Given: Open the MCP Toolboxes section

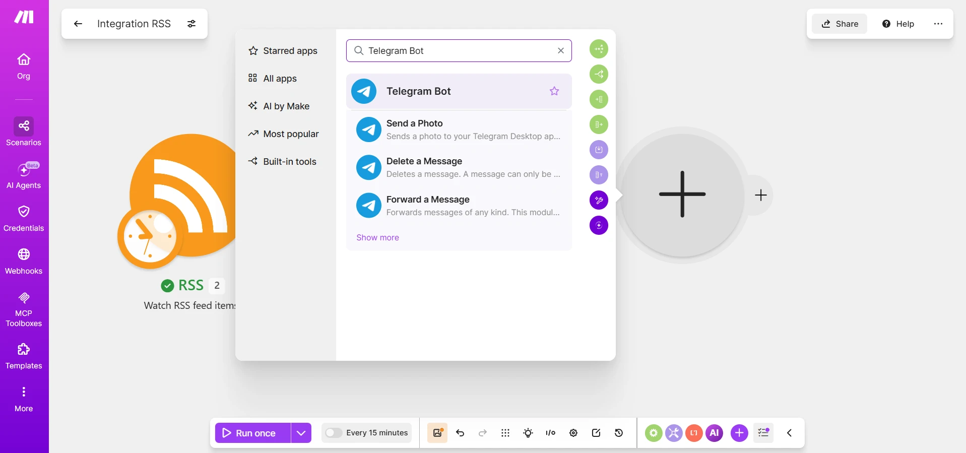Looking at the screenshot, I should pyautogui.click(x=24, y=309).
